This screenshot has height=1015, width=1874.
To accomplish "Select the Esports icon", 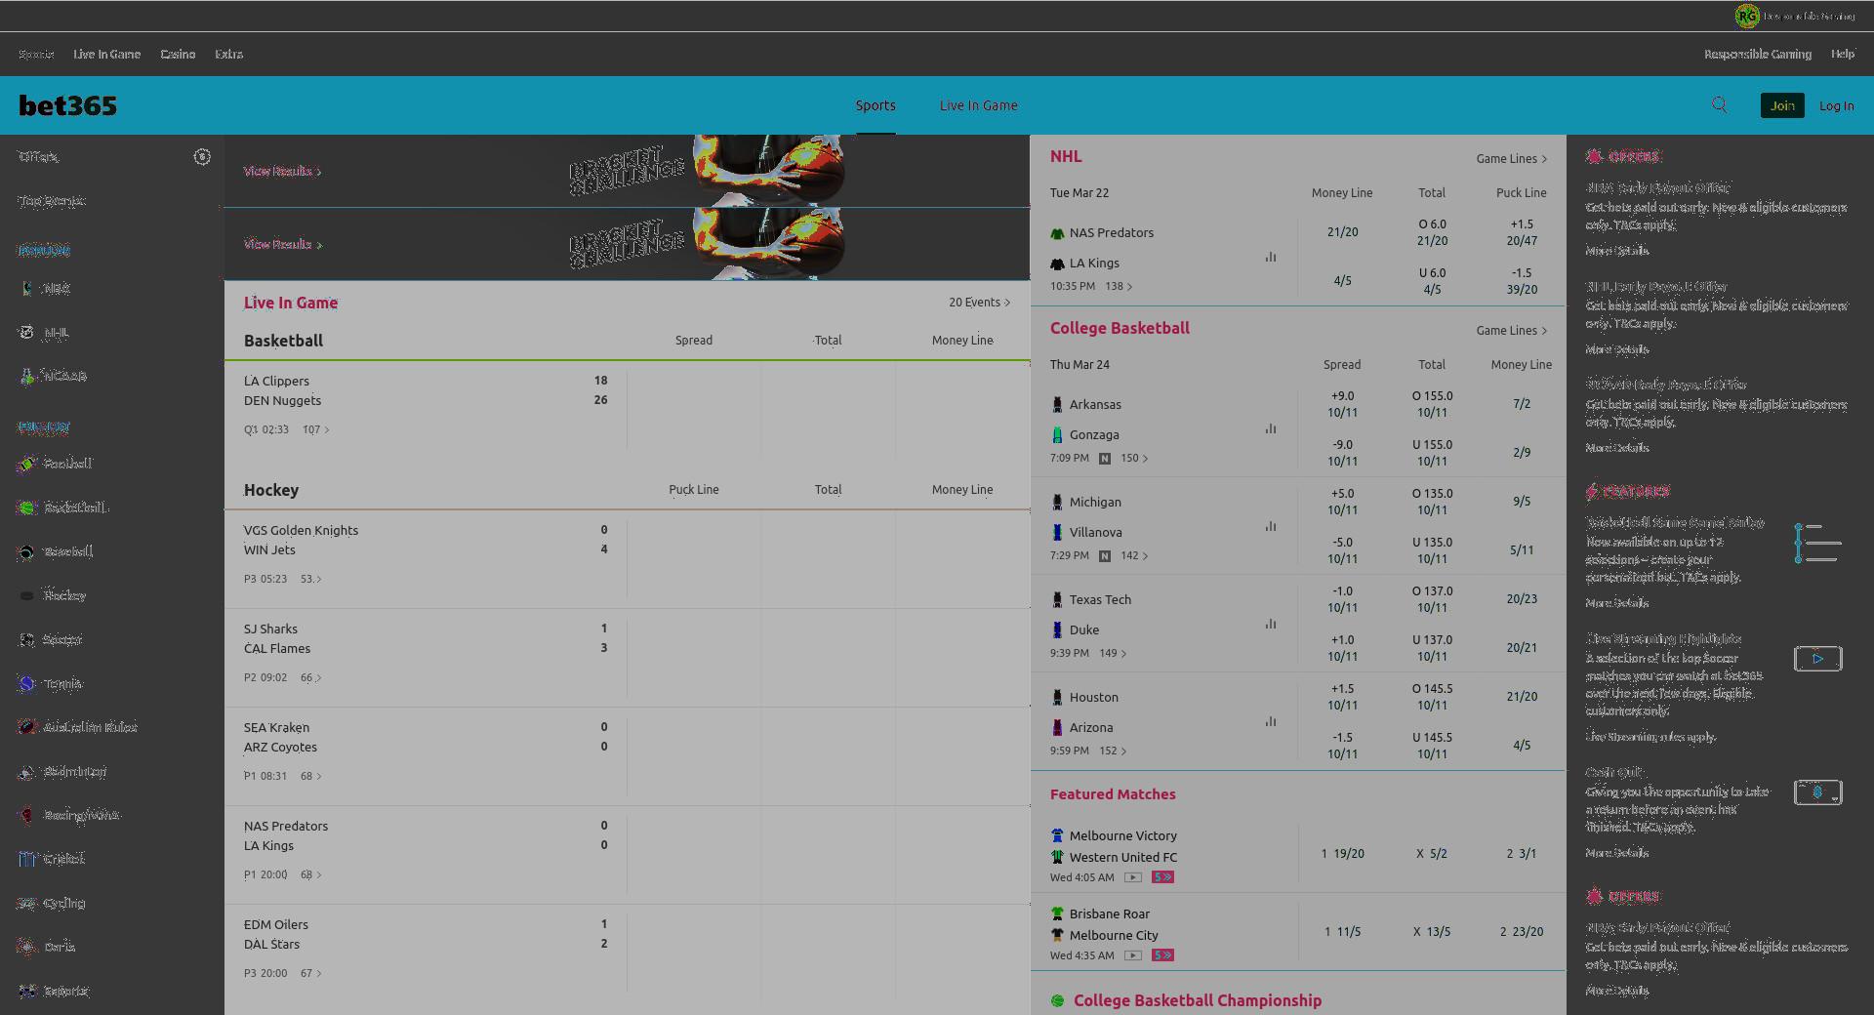I will click(x=27, y=991).
